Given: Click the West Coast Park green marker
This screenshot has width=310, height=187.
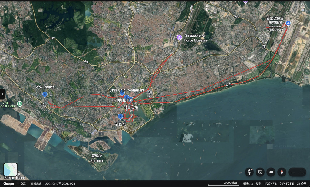Looking at the screenshot, I should click(x=20, y=104).
